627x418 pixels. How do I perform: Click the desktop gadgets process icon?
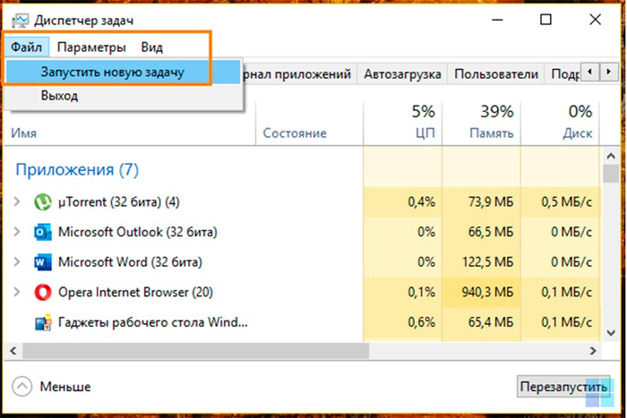[x=43, y=322]
